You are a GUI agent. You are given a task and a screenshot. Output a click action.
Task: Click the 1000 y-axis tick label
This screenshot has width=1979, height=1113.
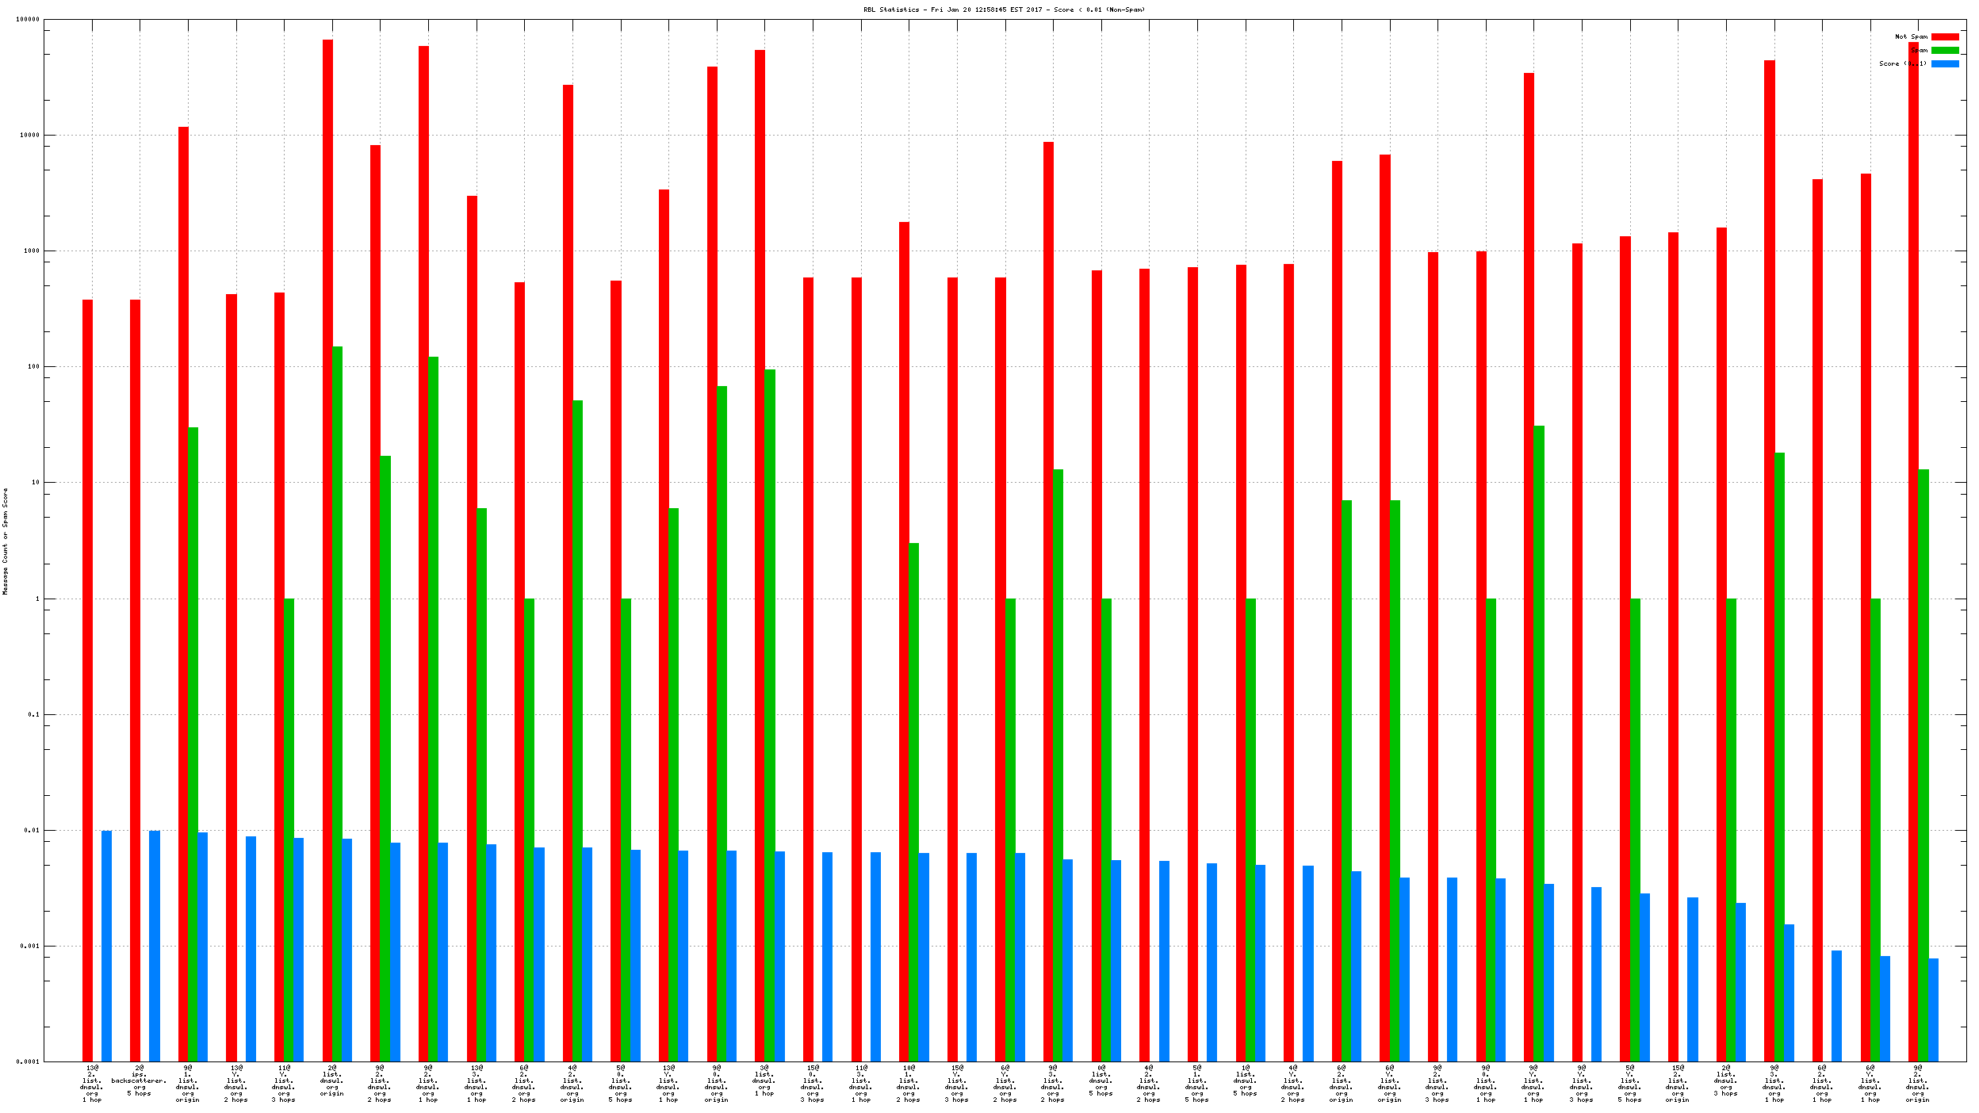point(31,251)
